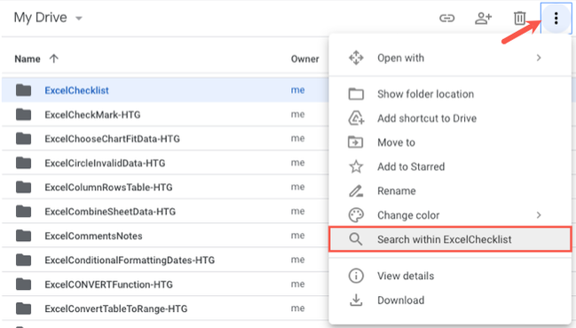Click the Owner column header
This screenshot has height=328, width=576.
[305, 59]
